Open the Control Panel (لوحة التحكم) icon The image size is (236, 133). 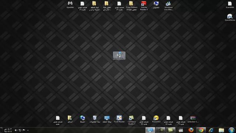point(107,119)
